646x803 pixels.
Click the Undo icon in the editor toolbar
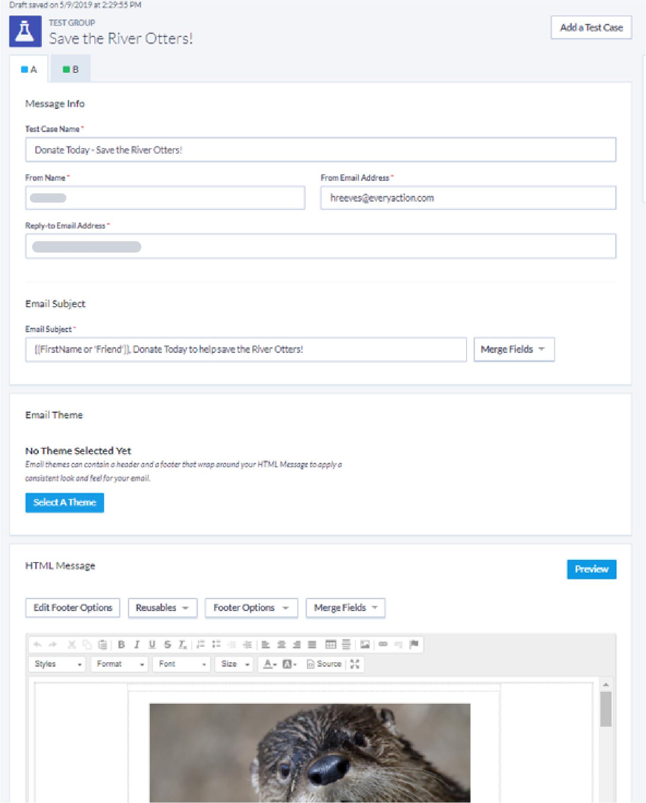point(37,645)
